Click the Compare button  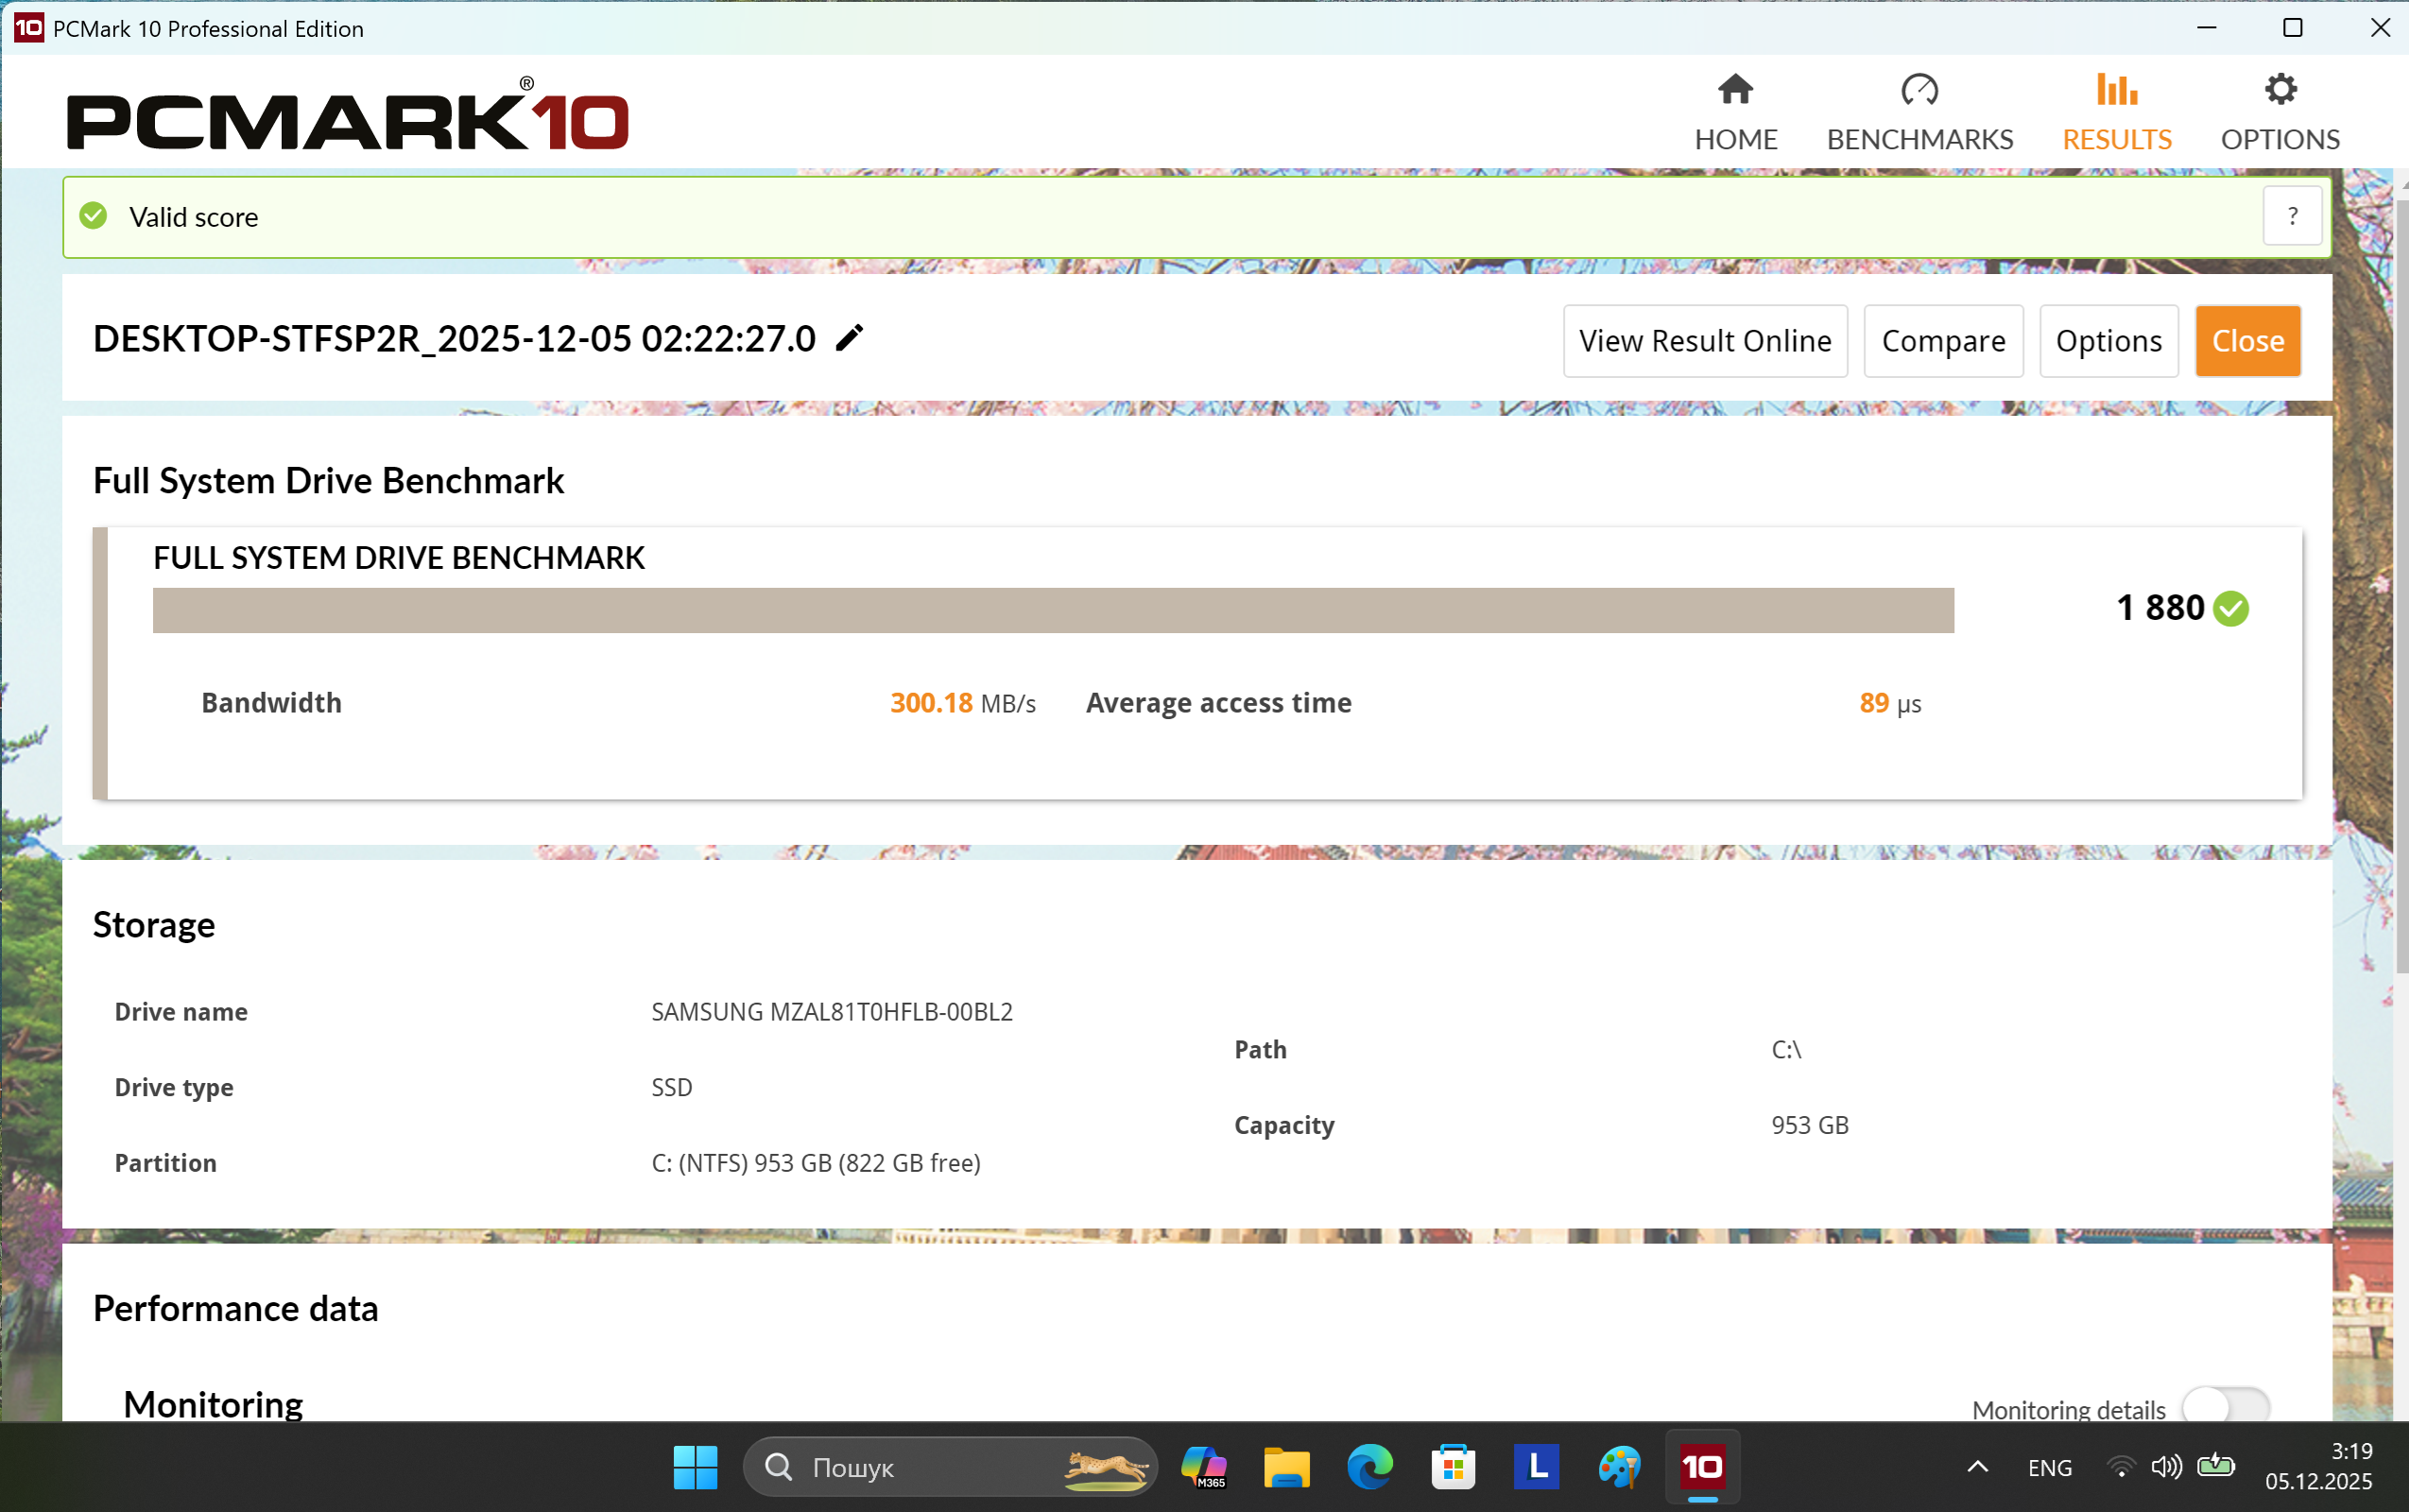point(1942,341)
